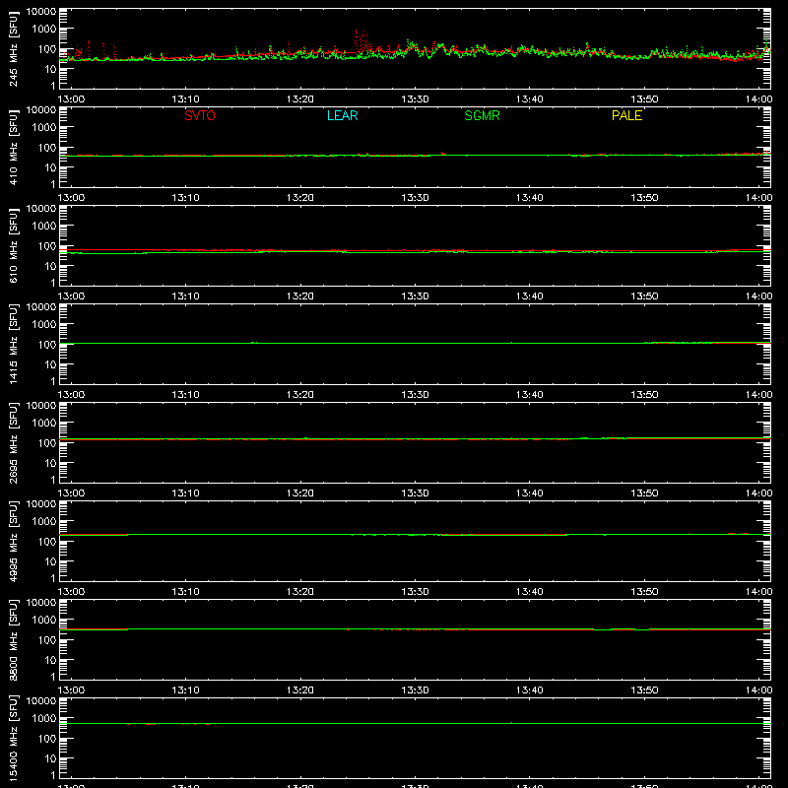788x788 pixels.
Task: Click the 10000 y-axis label of 8800 MHz plot
Action: click(x=41, y=603)
